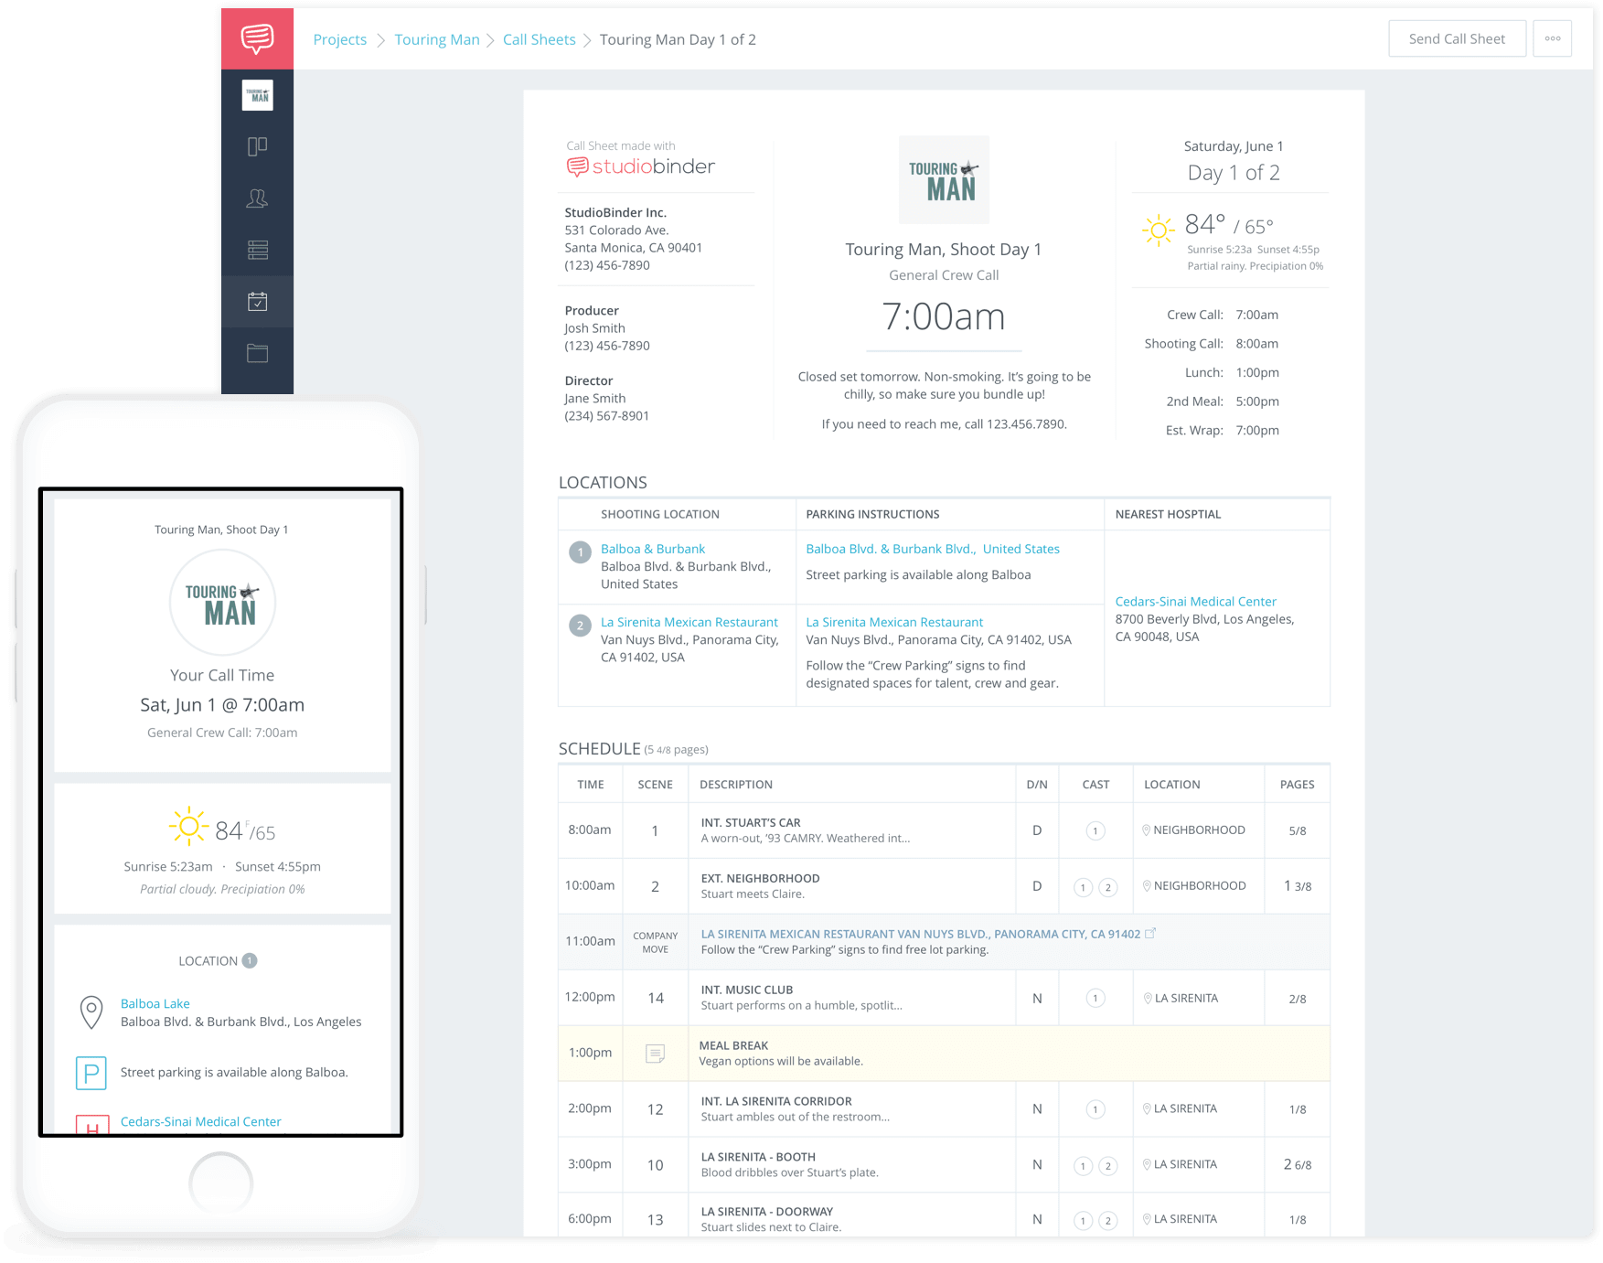Open the Balboa Lake link on phone
This screenshot has height=1263, width=1603.
(x=155, y=1003)
